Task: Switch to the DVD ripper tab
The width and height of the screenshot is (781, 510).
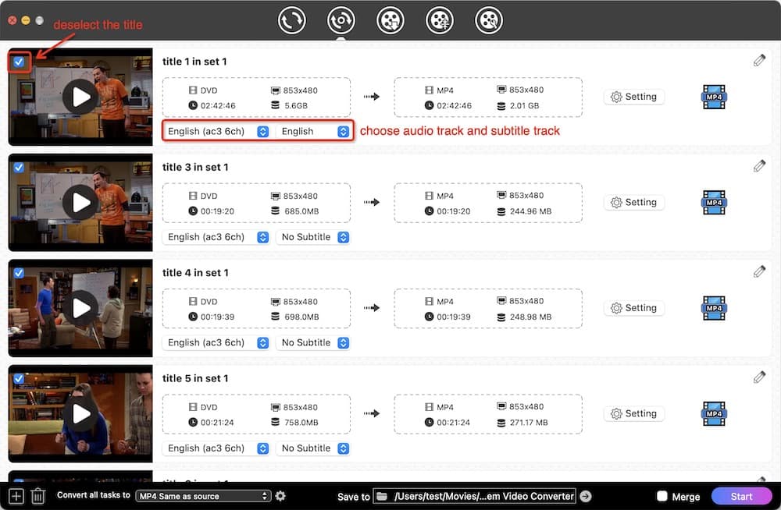Action: click(341, 20)
